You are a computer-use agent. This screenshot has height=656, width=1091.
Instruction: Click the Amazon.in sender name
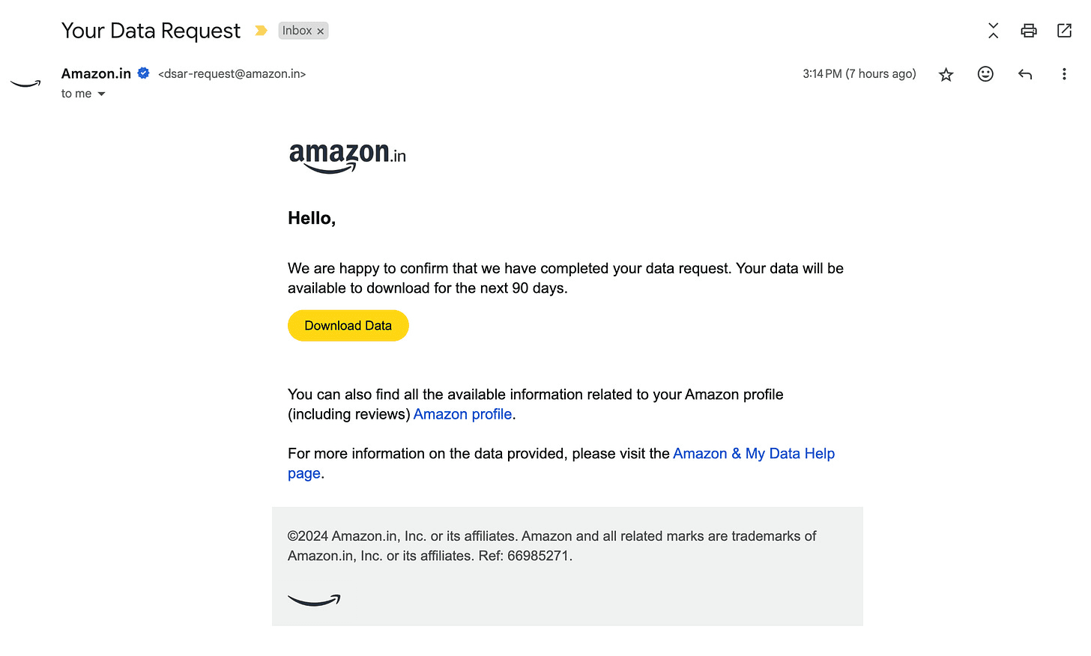coord(96,73)
